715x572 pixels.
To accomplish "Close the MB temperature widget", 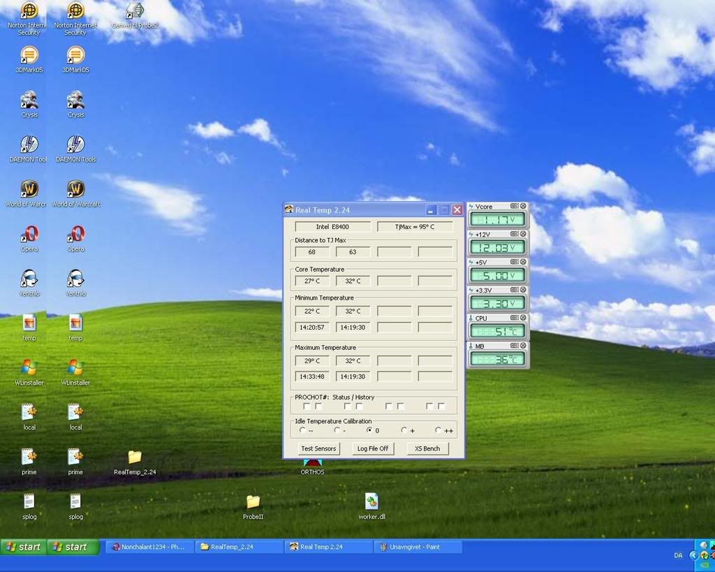I will pos(523,346).
